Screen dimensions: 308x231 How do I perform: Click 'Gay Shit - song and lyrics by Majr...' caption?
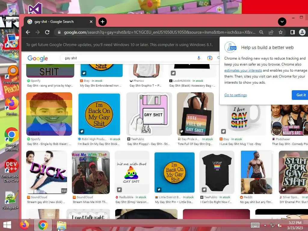click(x=50, y=86)
